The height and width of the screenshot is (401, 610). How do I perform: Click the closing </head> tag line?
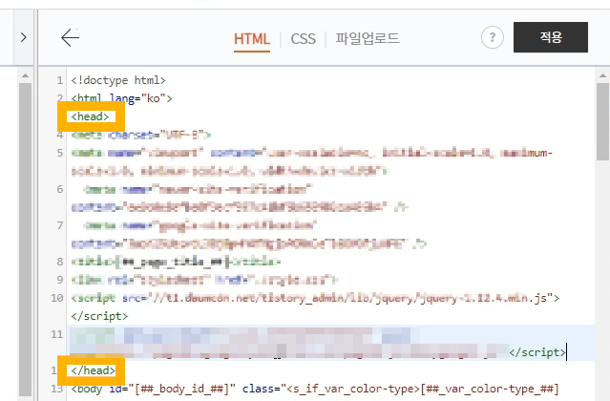pyautogui.click(x=94, y=370)
